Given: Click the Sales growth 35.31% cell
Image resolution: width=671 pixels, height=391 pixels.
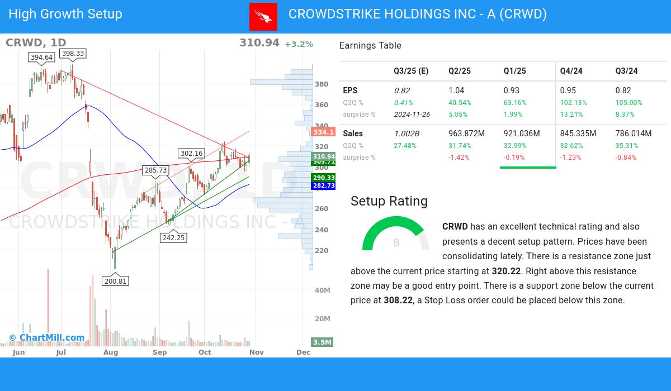Looking at the screenshot, I should tap(627, 146).
